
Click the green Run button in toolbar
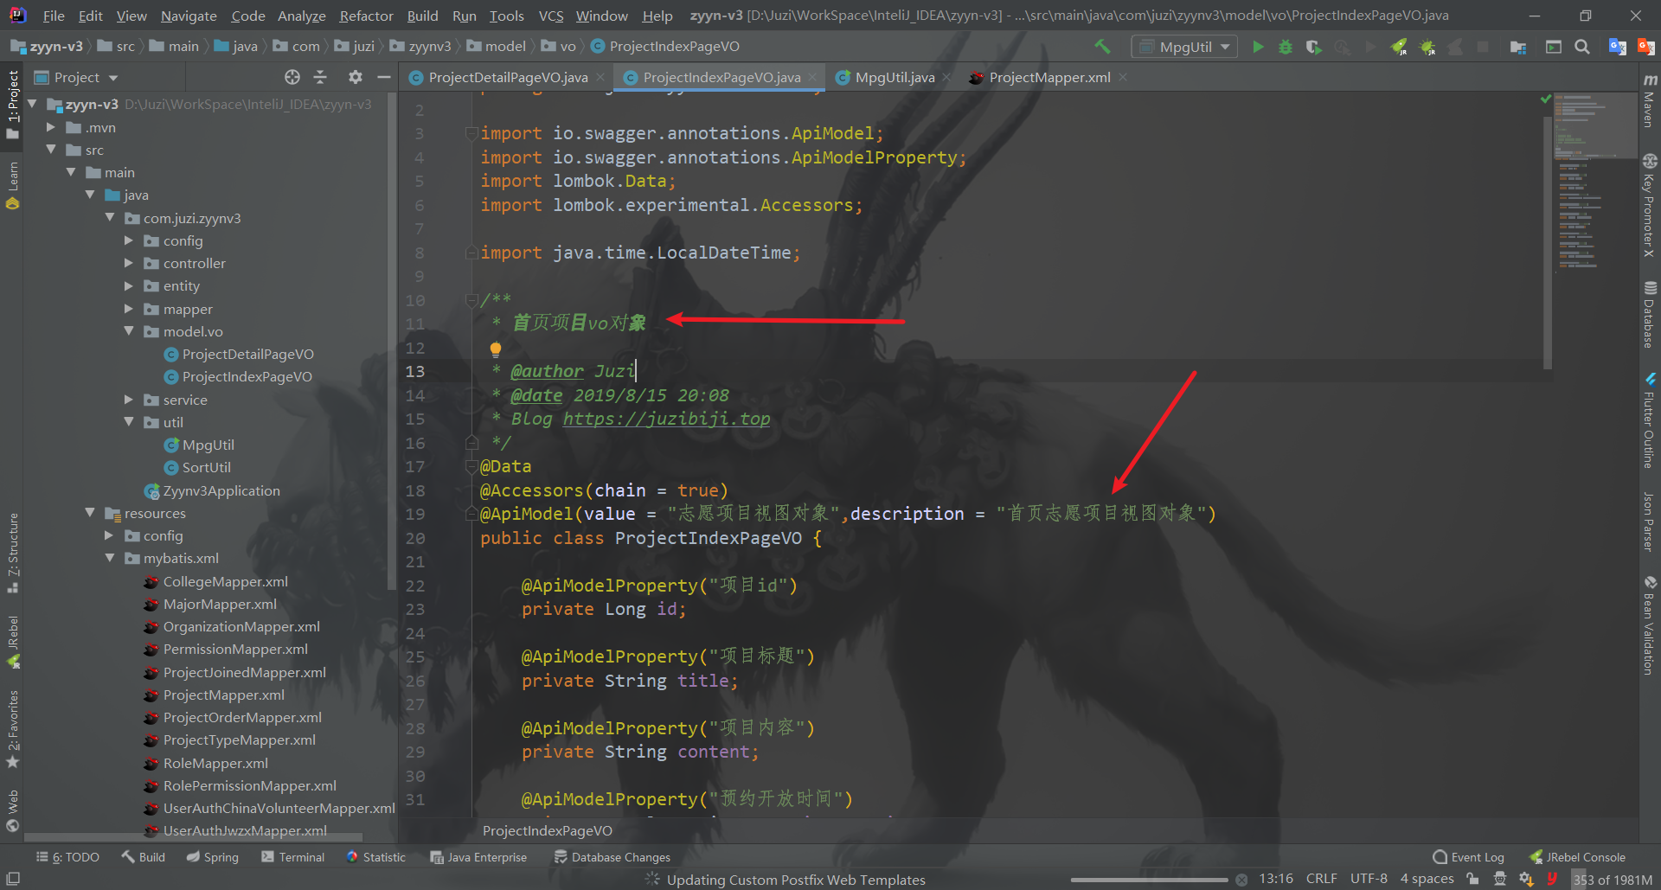tap(1258, 47)
